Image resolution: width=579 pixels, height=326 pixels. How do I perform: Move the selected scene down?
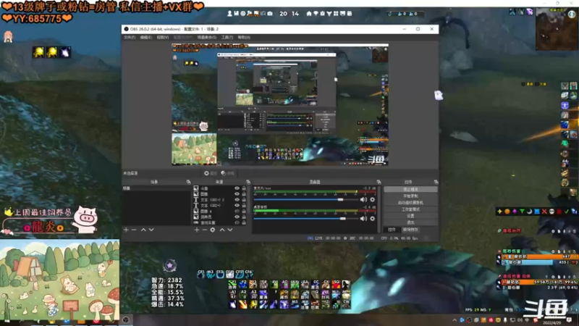[151, 230]
